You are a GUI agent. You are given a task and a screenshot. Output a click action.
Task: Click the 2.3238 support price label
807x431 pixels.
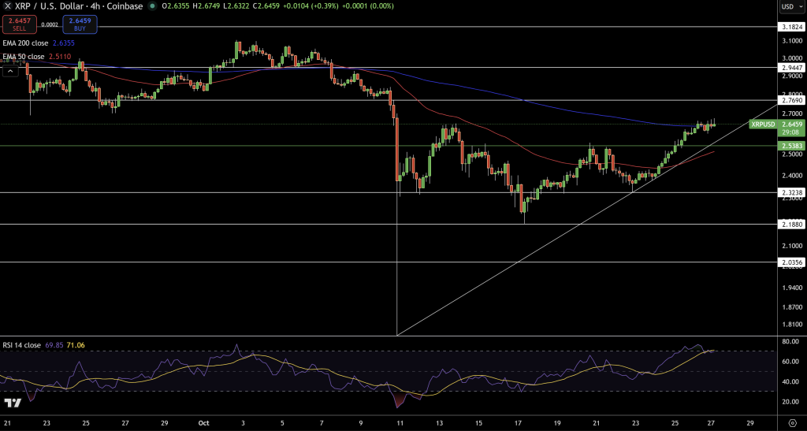click(x=790, y=192)
